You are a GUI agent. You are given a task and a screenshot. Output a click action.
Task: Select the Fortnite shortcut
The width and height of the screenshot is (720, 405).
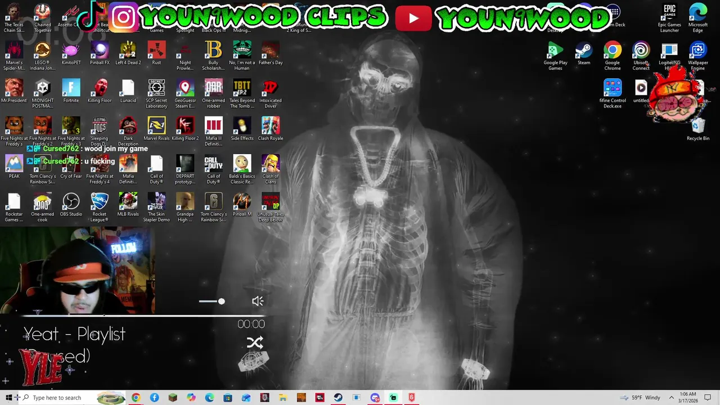pos(71,91)
